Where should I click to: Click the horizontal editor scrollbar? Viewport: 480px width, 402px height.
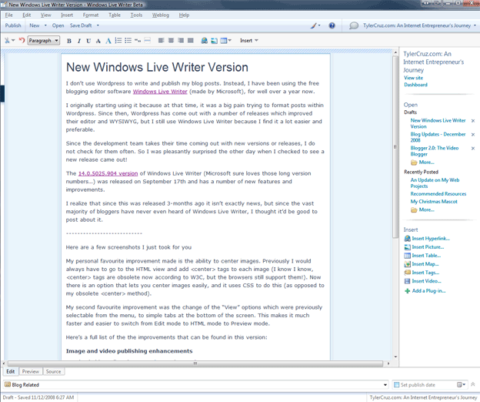[195, 363]
